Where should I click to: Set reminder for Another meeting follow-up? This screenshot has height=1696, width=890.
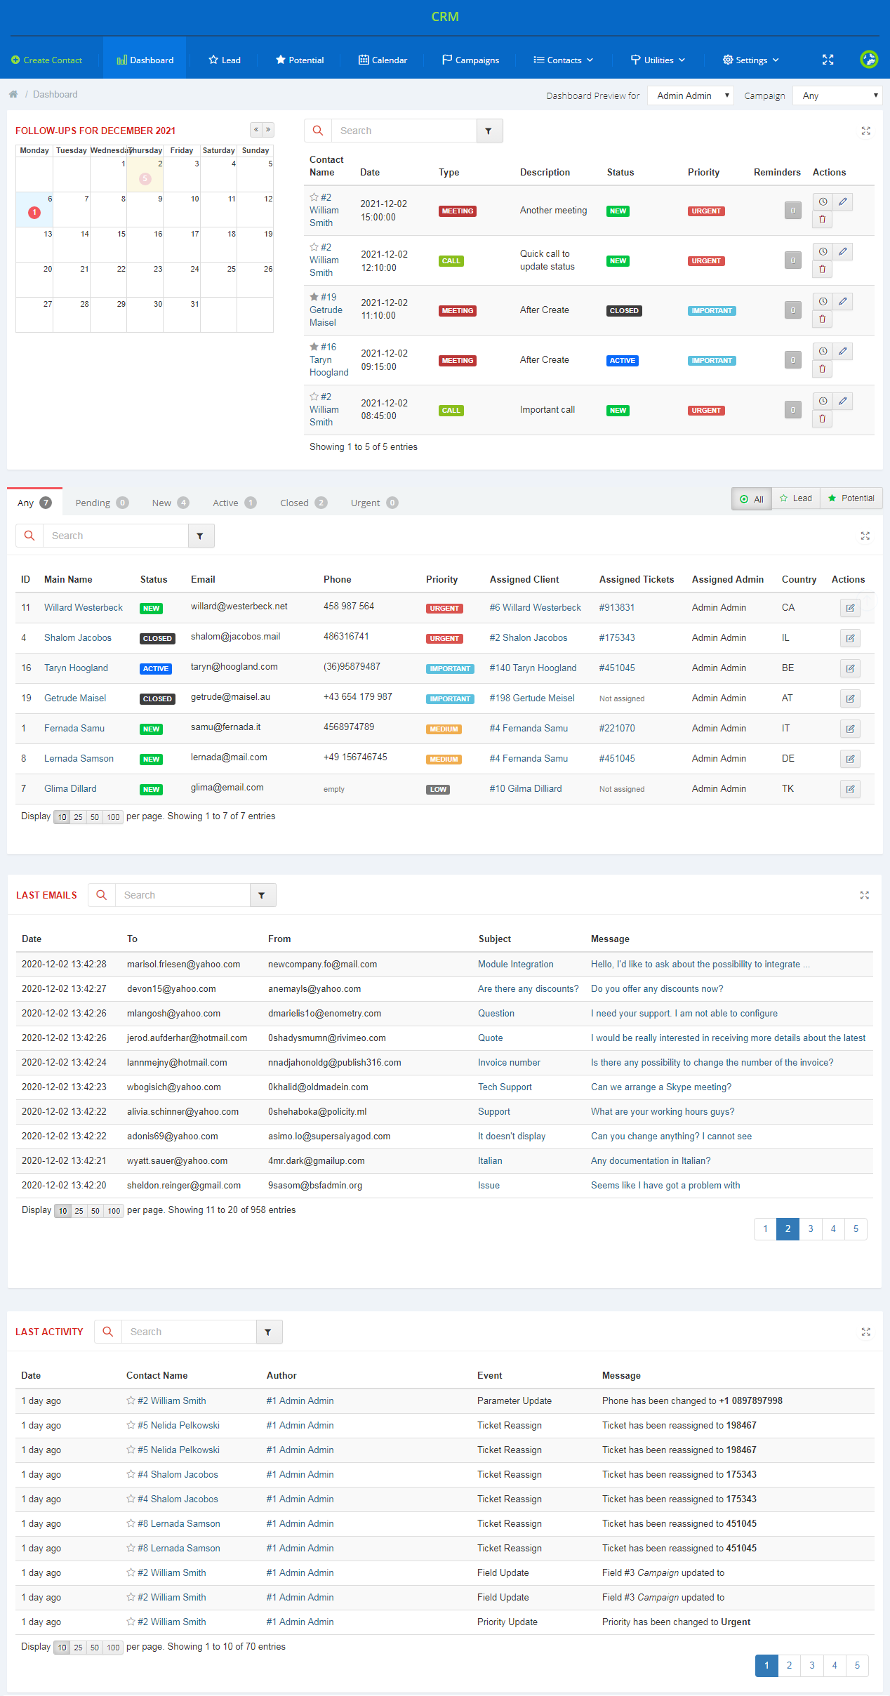click(x=823, y=201)
